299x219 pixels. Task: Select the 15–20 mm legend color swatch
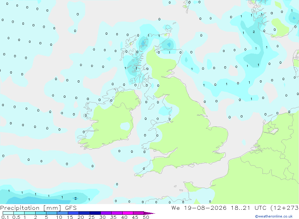pyautogui.click(x=73, y=213)
